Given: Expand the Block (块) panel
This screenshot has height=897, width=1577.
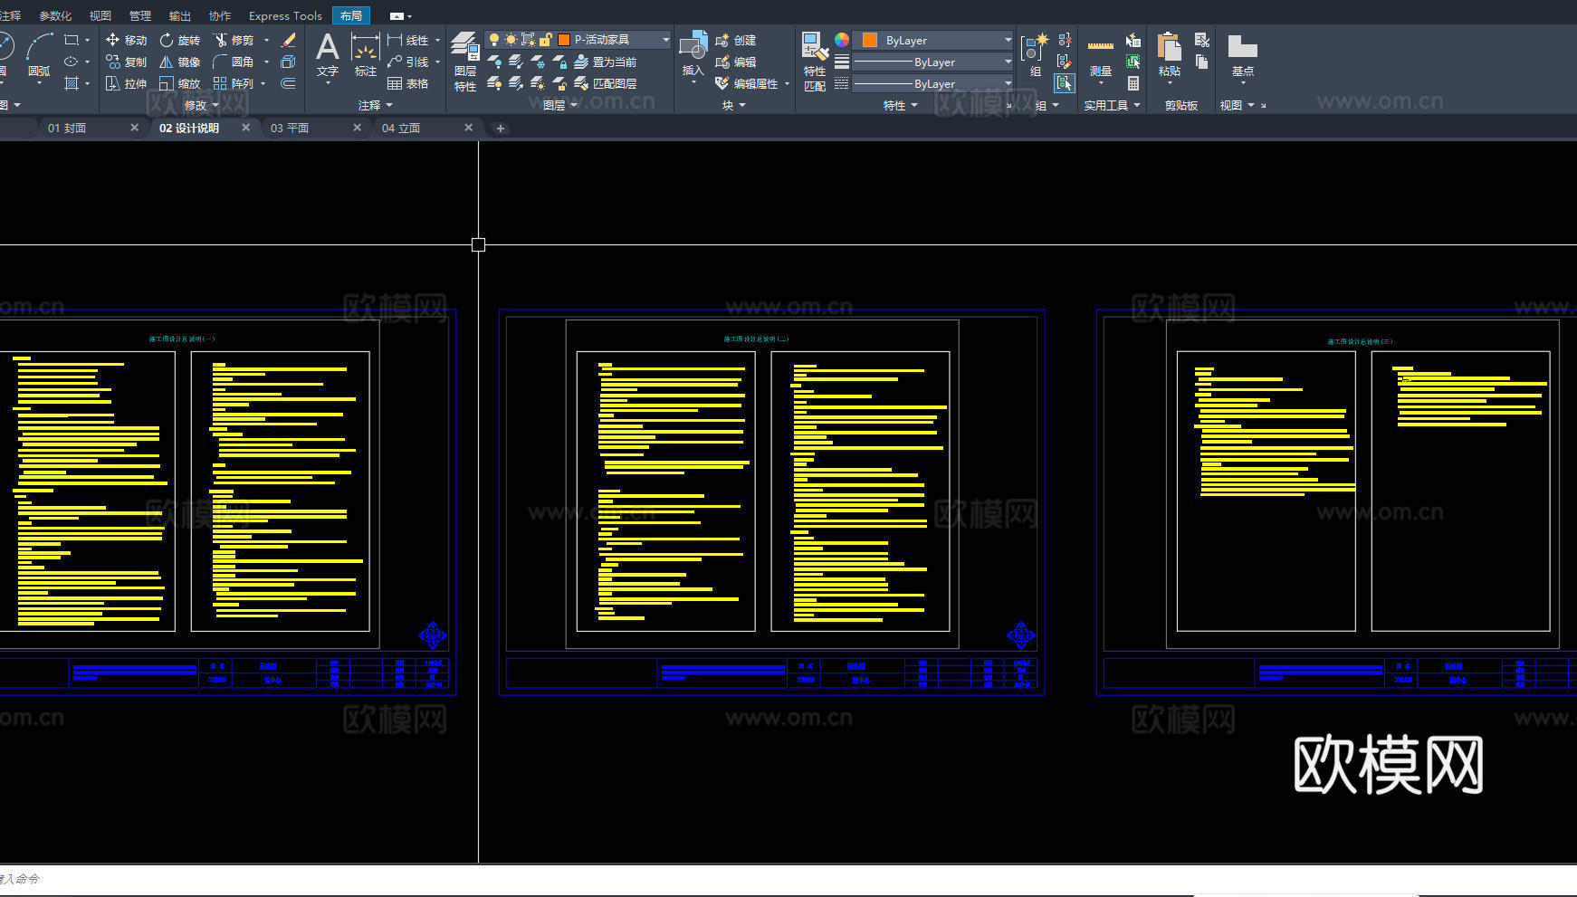Looking at the screenshot, I should (x=733, y=105).
